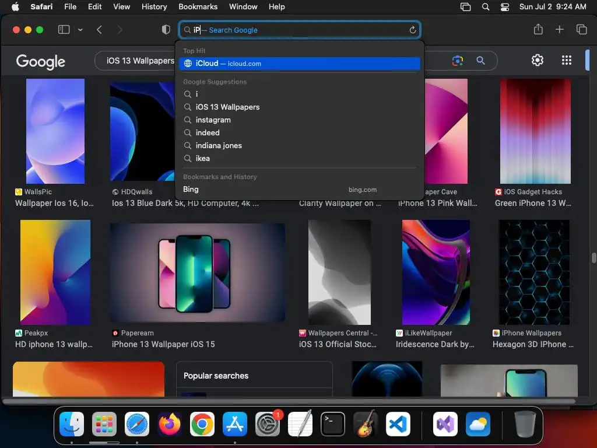Go back to the previous page
The image size is (597, 448).
[99, 30]
